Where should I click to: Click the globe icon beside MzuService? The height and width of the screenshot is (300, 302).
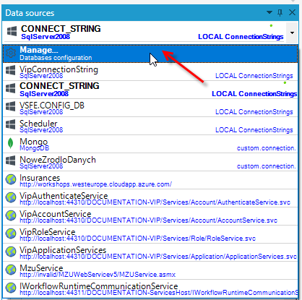tap(11, 270)
